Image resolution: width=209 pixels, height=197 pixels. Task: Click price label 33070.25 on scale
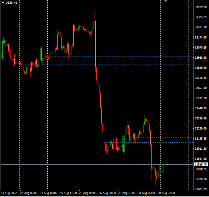click(x=201, y=48)
